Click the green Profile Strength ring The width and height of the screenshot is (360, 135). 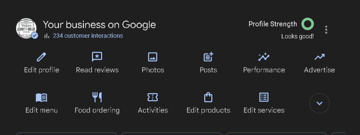point(307,24)
